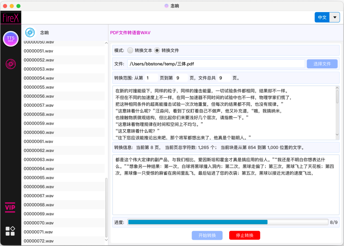The height and width of the screenshot is (246, 344).
Task: Click the total pages field
Action: pos(224,78)
